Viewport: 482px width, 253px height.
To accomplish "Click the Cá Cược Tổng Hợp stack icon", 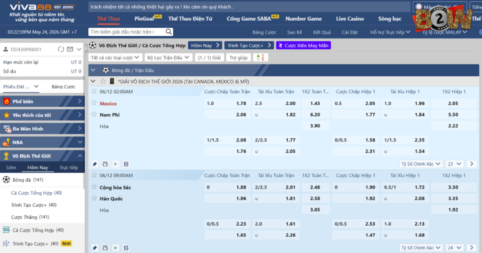I will pos(6,230).
